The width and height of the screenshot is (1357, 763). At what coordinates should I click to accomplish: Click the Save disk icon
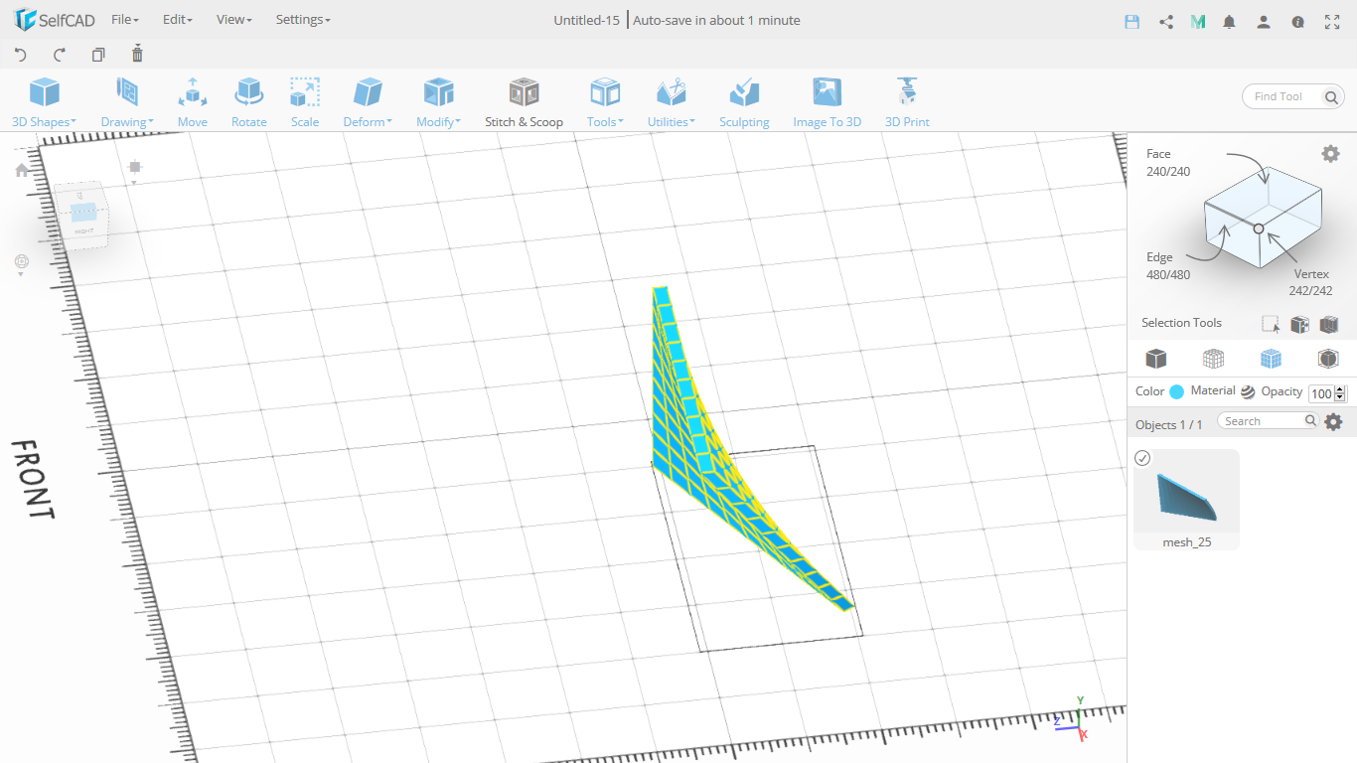click(1131, 22)
